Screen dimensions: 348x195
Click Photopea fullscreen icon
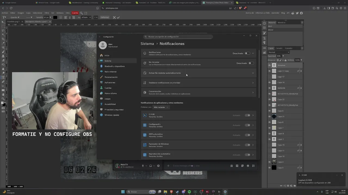(86, 13)
